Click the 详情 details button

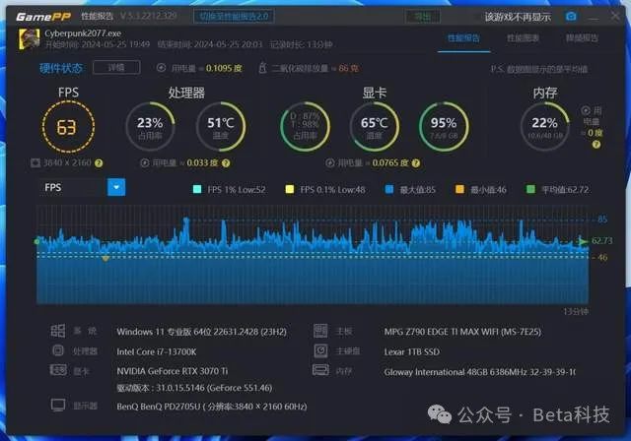point(116,68)
